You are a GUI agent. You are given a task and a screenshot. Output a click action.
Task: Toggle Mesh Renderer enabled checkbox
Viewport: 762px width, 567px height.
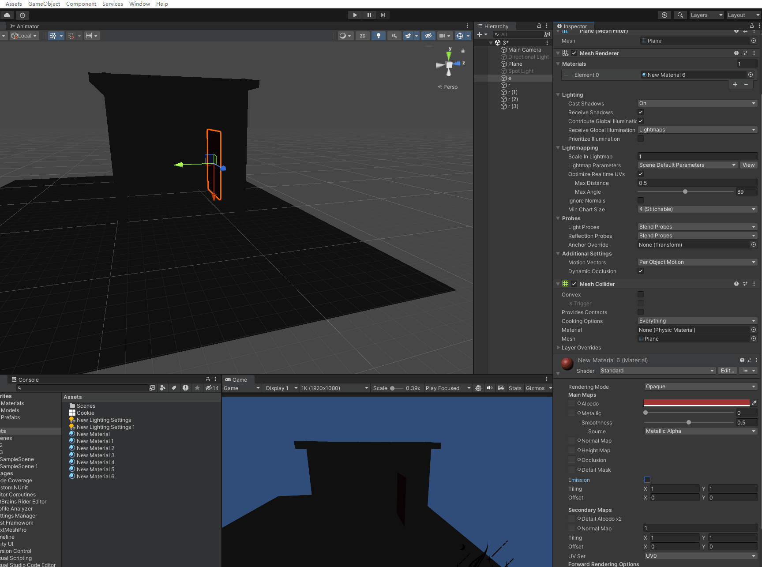point(574,53)
